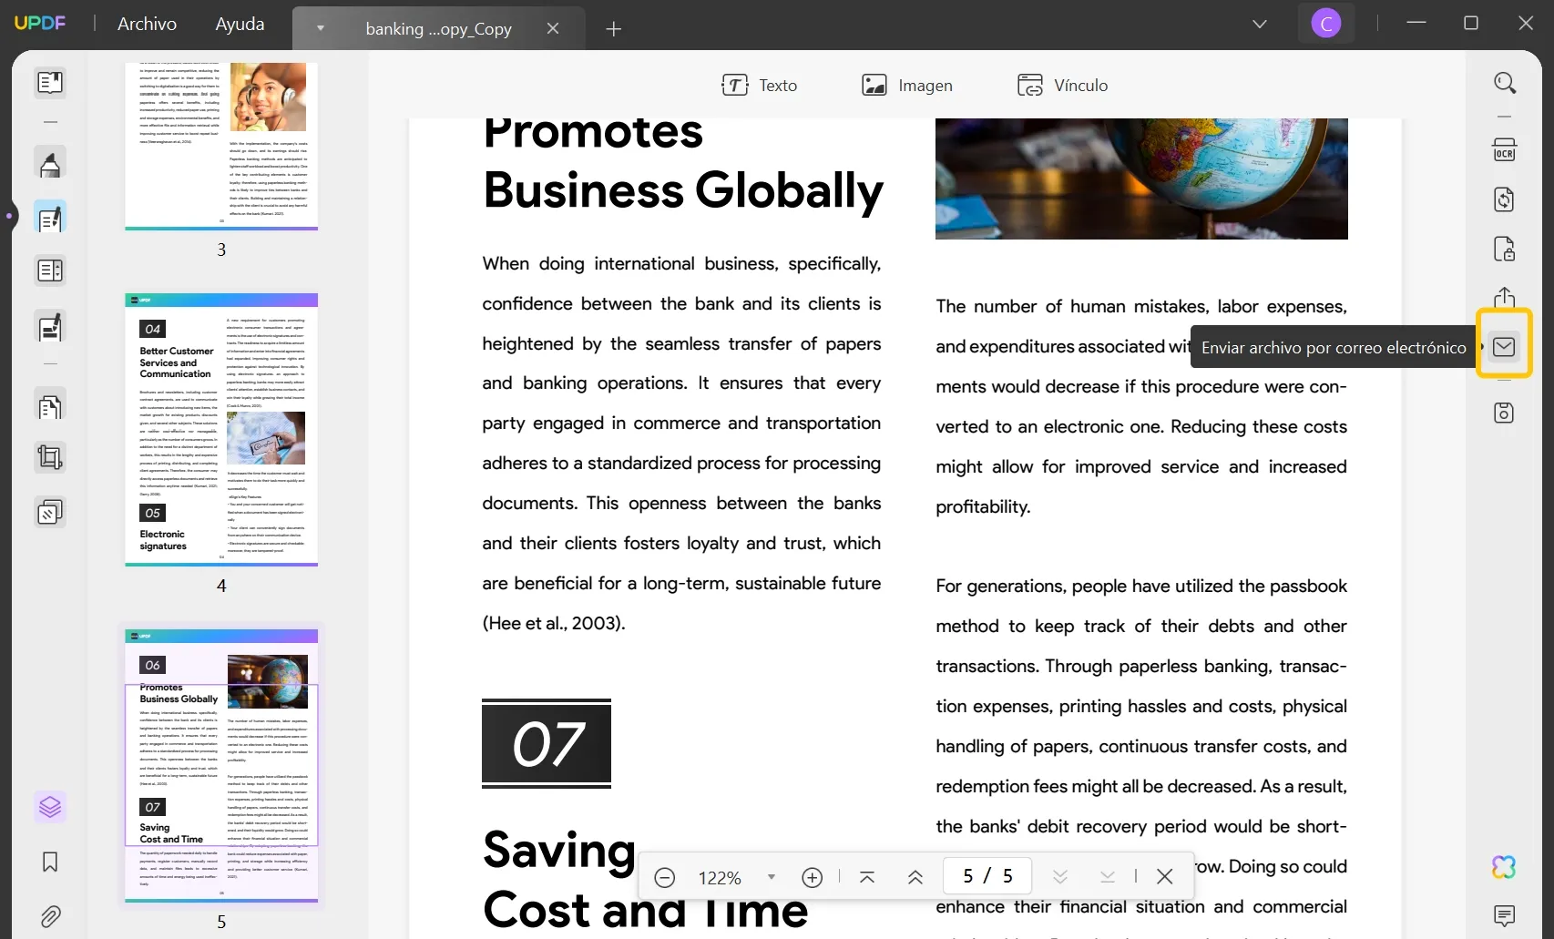Click the page number field 5 / 5
Screen dimensions: 1554x939
coord(987,876)
